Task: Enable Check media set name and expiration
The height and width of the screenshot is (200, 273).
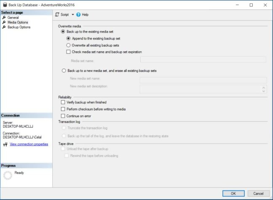Action: pos(68,52)
